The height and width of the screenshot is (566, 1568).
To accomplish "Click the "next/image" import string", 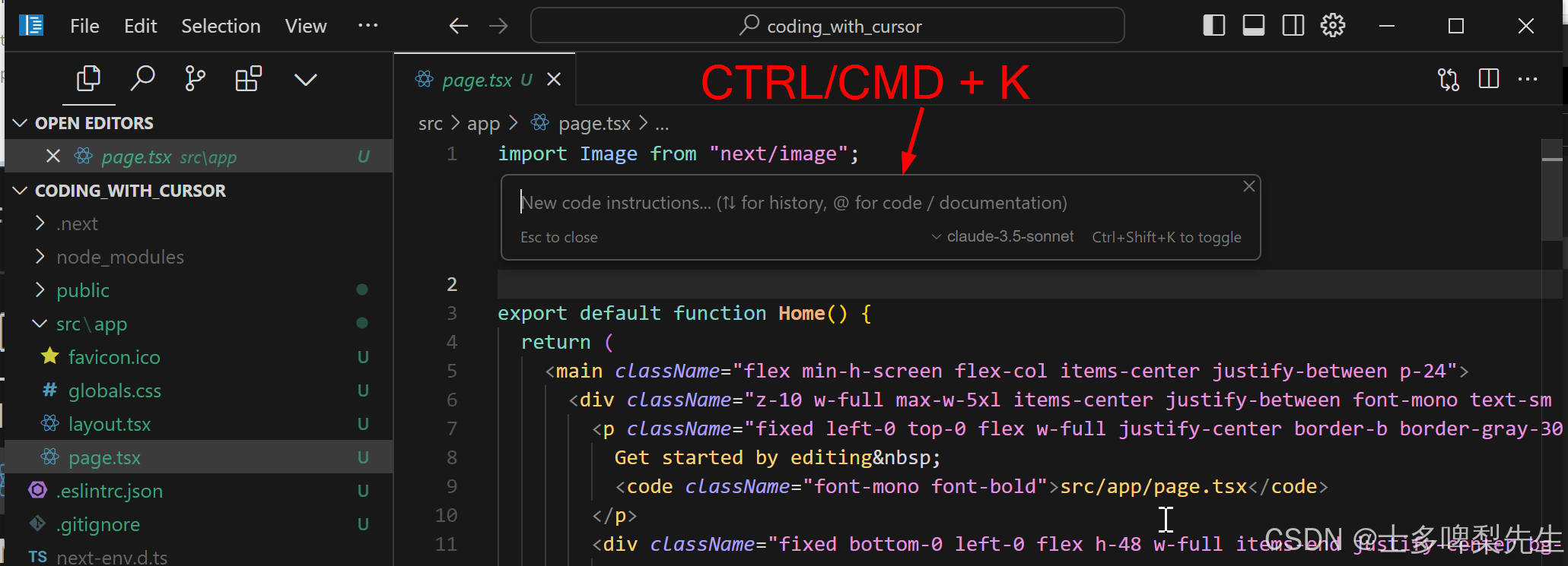I will pyautogui.click(x=778, y=154).
